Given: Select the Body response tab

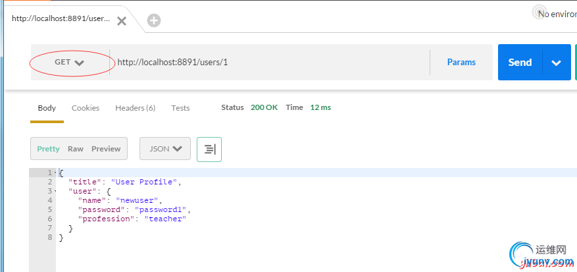Looking at the screenshot, I should tap(47, 108).
